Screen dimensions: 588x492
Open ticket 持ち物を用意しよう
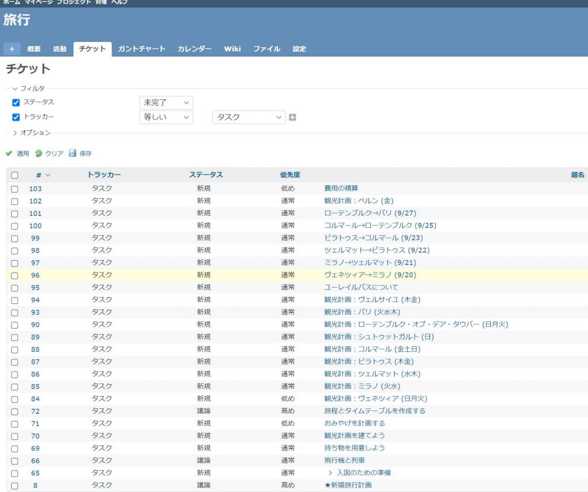coord(355,448)
